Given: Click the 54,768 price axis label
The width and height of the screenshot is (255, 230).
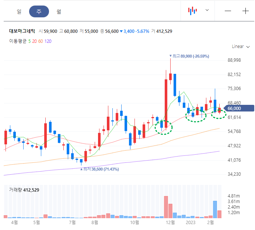Looking at the screenshot, I should coord(234,131).
